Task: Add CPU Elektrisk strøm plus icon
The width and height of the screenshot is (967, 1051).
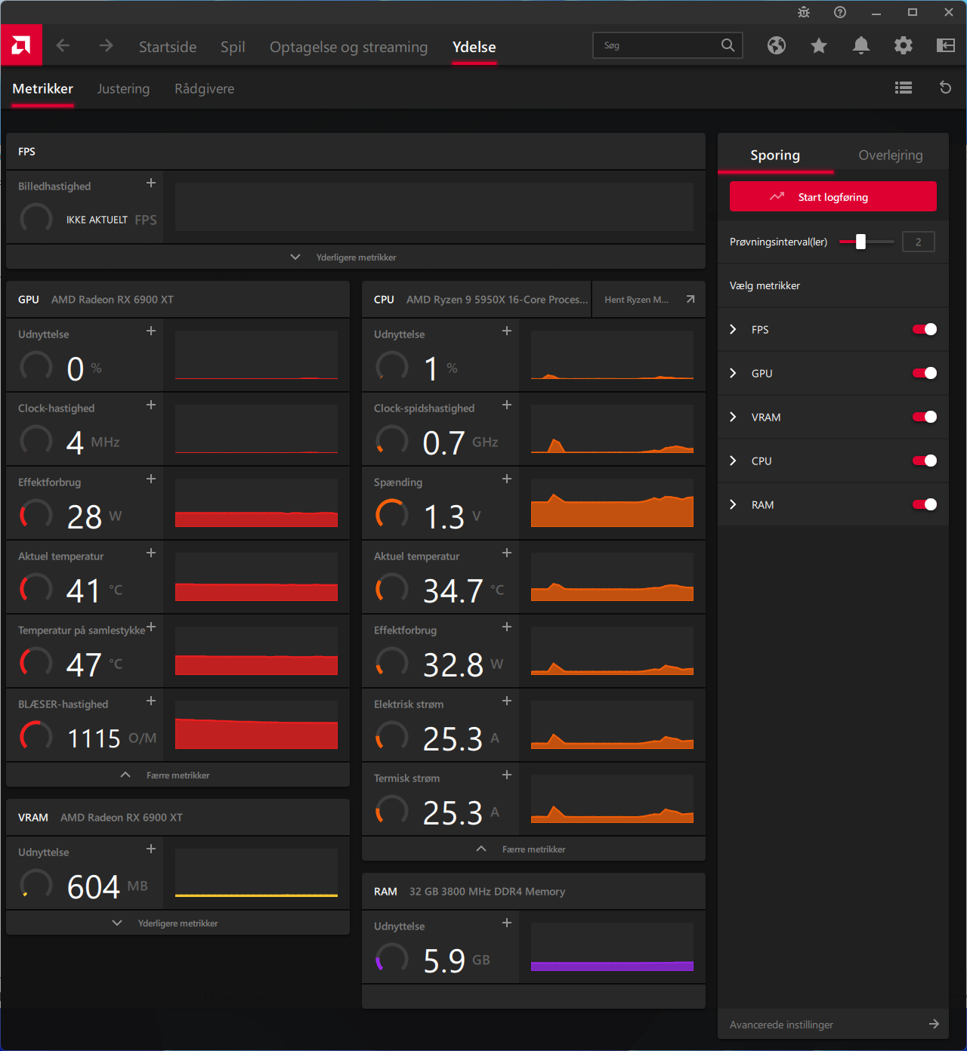Action: coord(507,701)
